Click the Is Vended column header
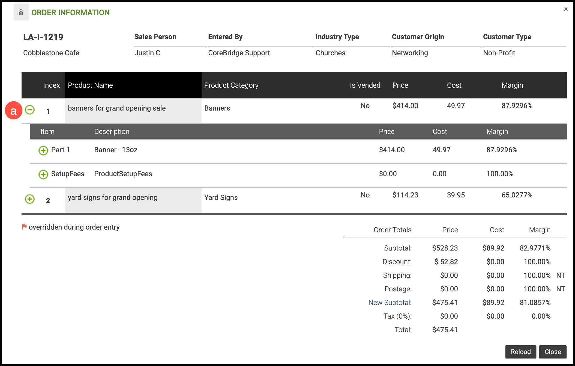The width and height of the screenshot is (575, 366). [x=365, y=85]
